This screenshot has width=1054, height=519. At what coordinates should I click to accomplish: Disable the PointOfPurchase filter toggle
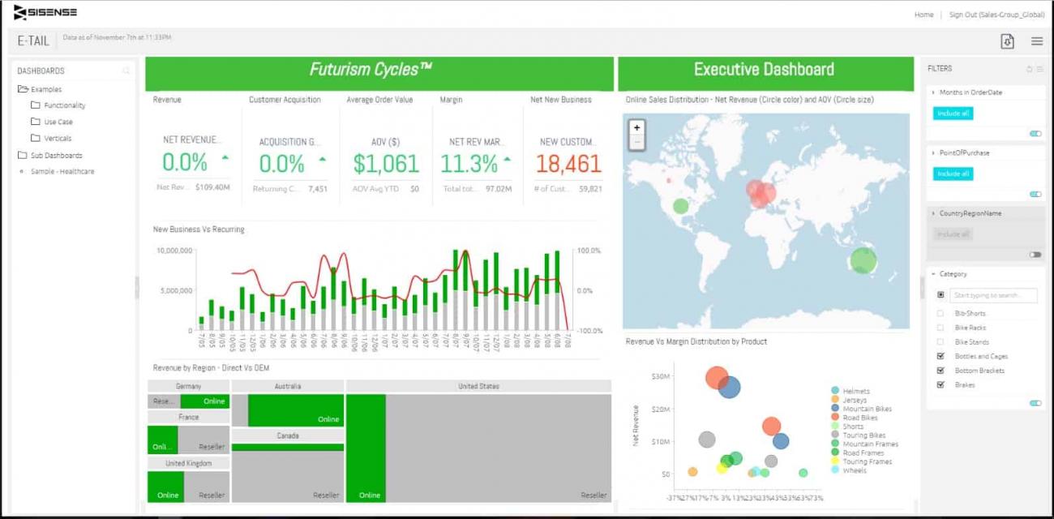[1035, 194]
